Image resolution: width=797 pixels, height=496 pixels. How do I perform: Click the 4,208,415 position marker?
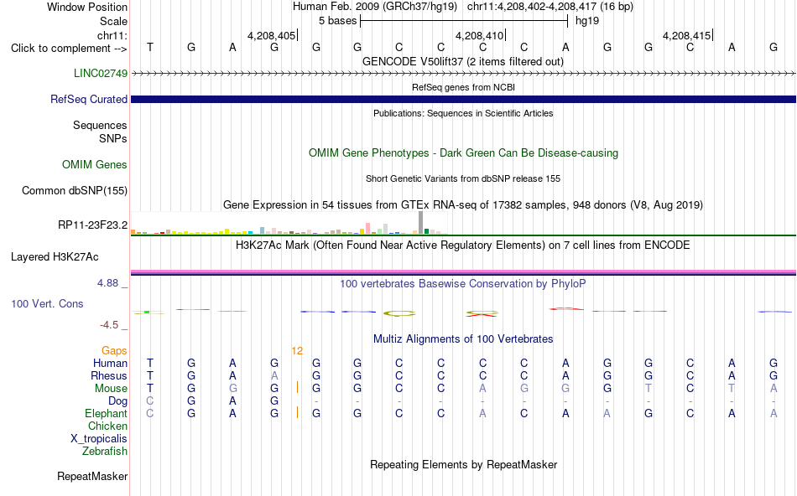[x=687, y=35]
